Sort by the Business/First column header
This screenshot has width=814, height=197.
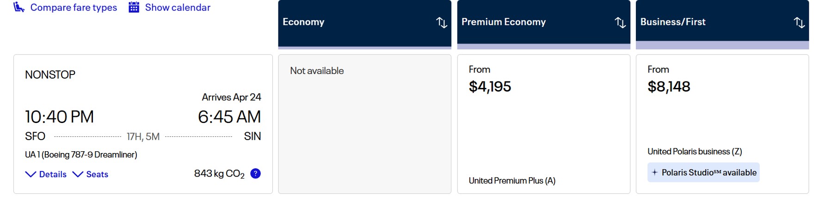click(672, 22)
